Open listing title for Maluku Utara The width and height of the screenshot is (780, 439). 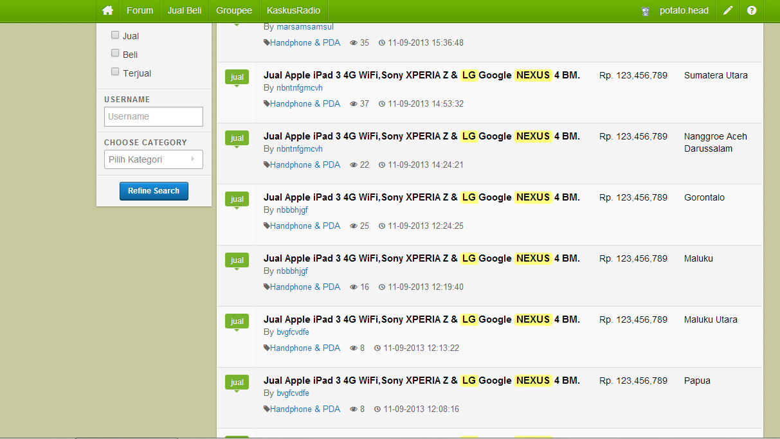[x=421, y=319]
